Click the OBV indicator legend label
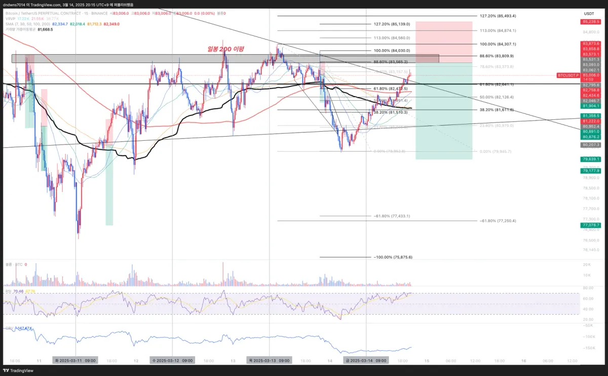608x376 pixels. (9, 328)
